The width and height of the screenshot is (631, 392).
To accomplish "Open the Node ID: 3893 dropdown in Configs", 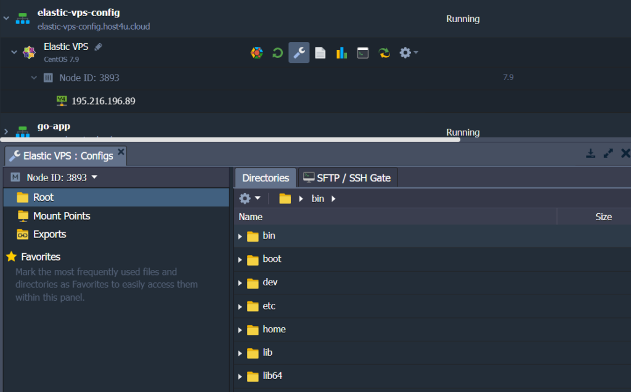I will [62, 178].
